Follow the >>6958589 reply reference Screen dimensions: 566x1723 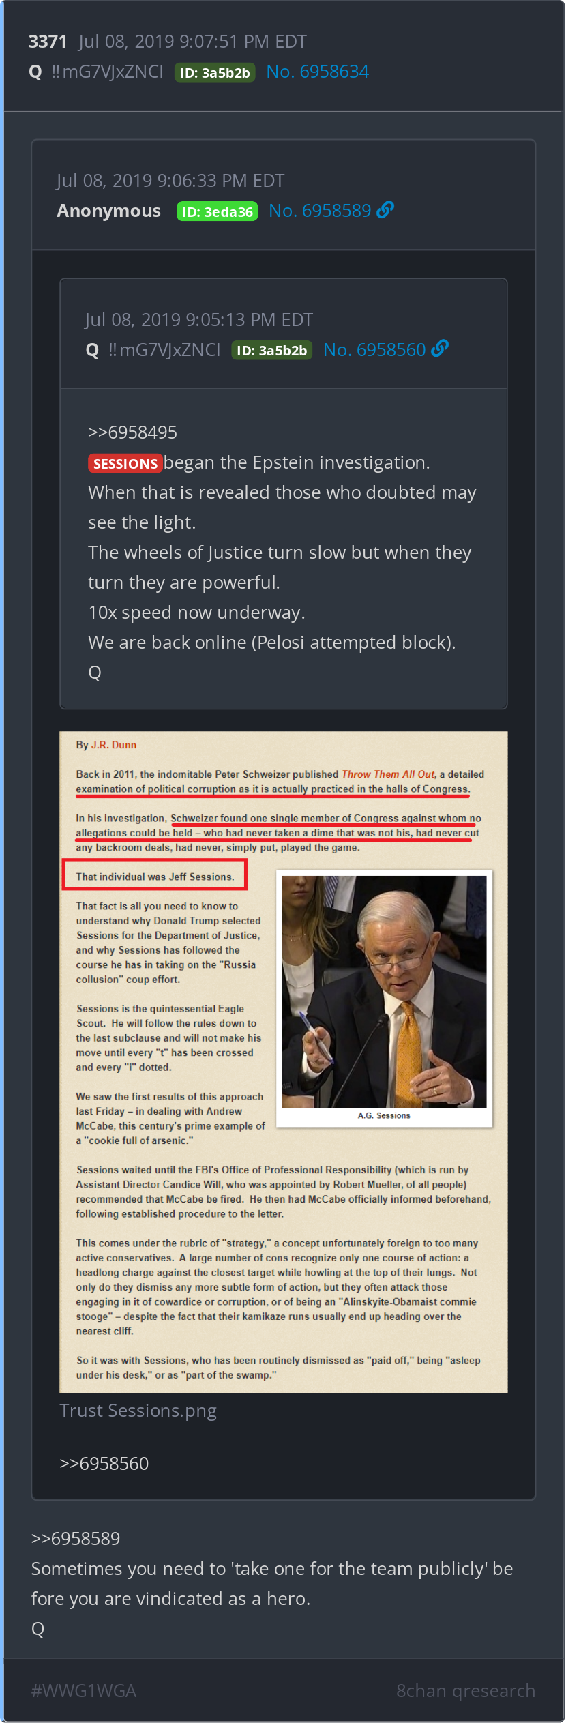(76, 1539)
